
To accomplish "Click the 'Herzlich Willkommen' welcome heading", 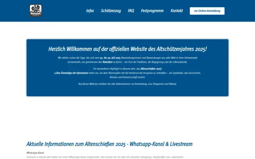I will [x=127, y=49].
